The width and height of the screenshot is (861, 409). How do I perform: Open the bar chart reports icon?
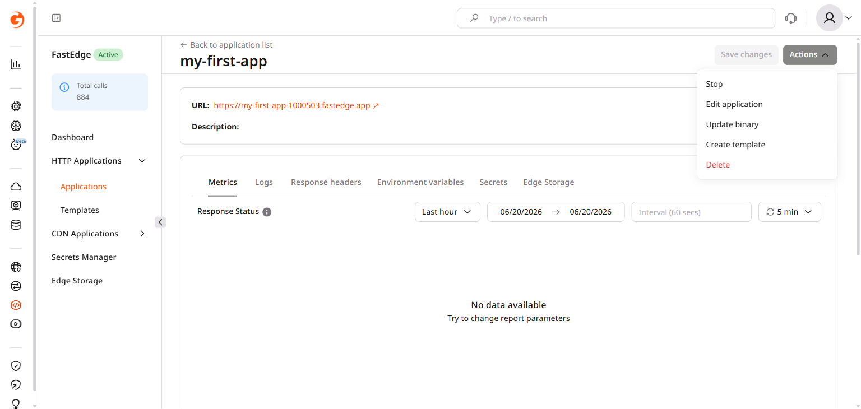coord(16,64)
